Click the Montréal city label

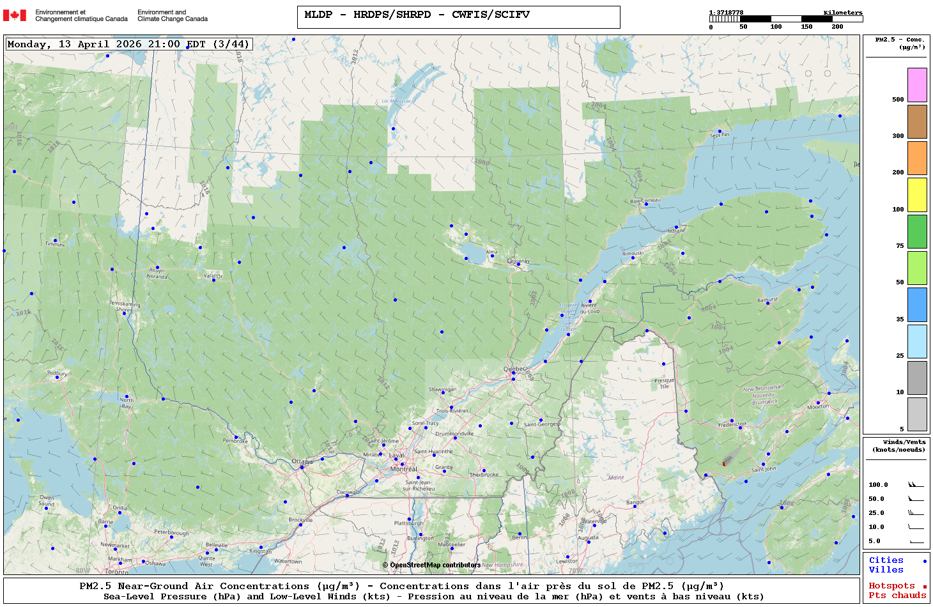tap(403, 469)
